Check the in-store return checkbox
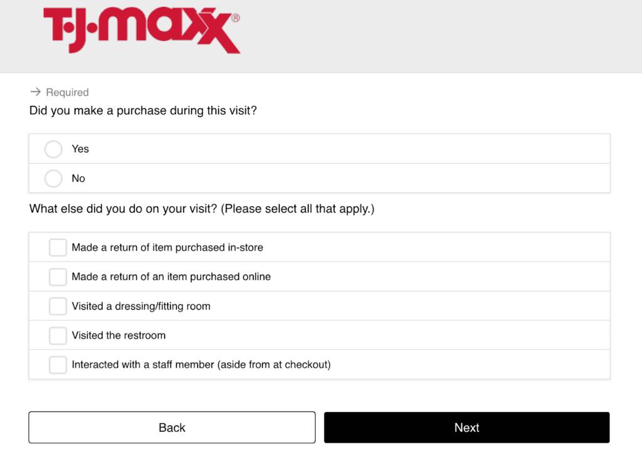The image size is (642, 467). (58, 248)
